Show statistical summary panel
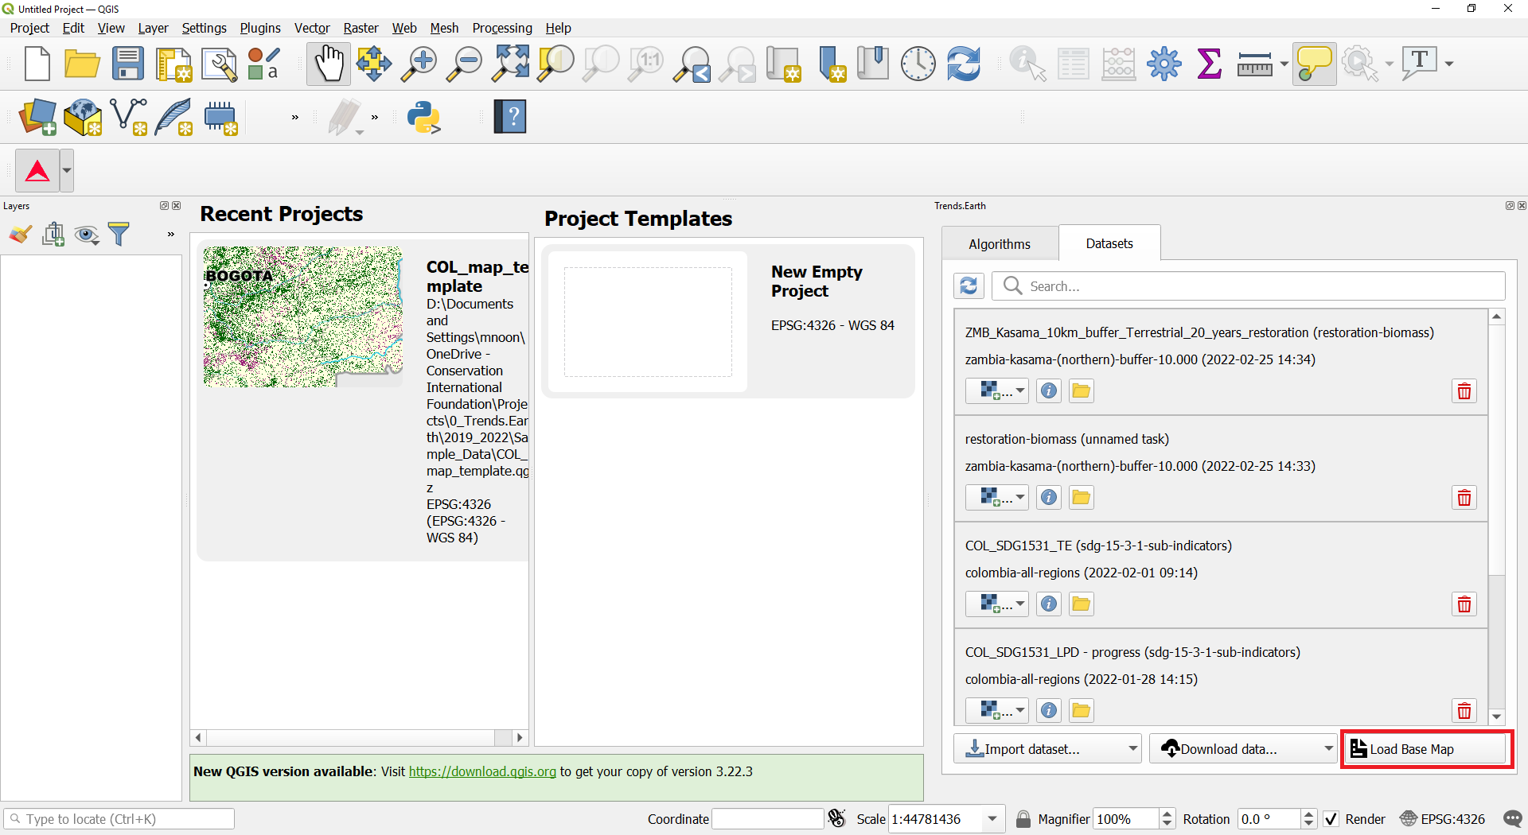The image size is (1528, 835). [x=1209, y=64]
